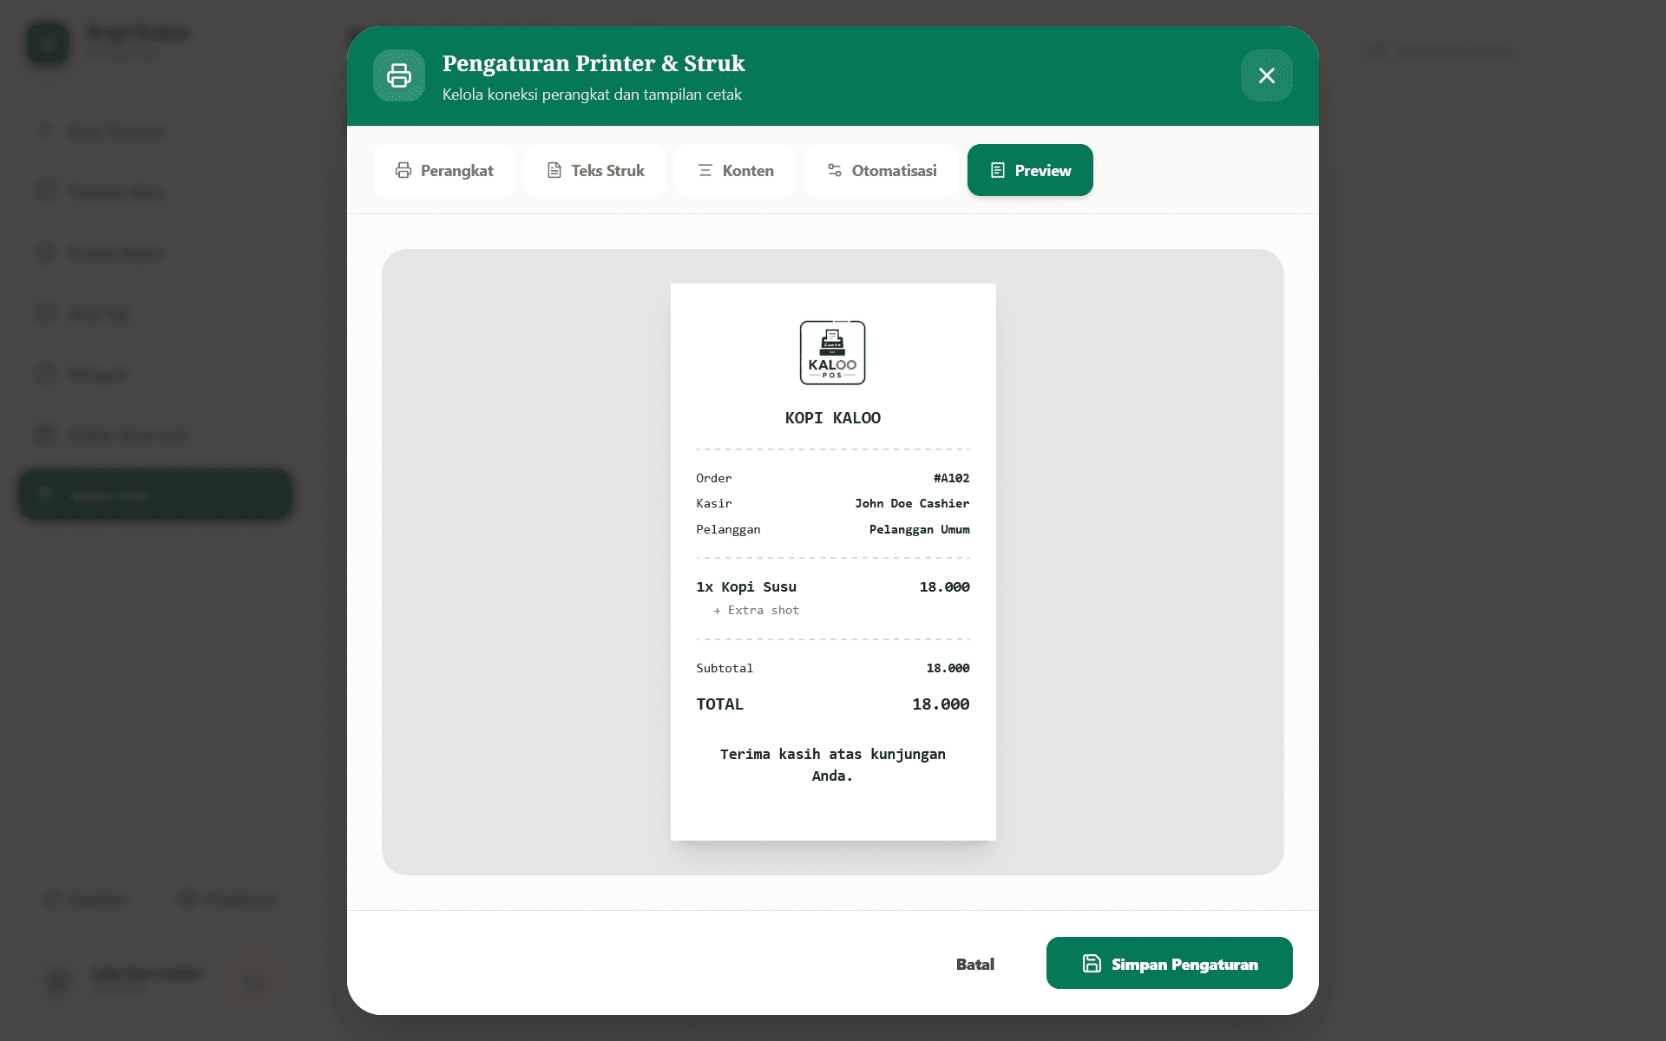Click the Subtotal label

(725, 668)
